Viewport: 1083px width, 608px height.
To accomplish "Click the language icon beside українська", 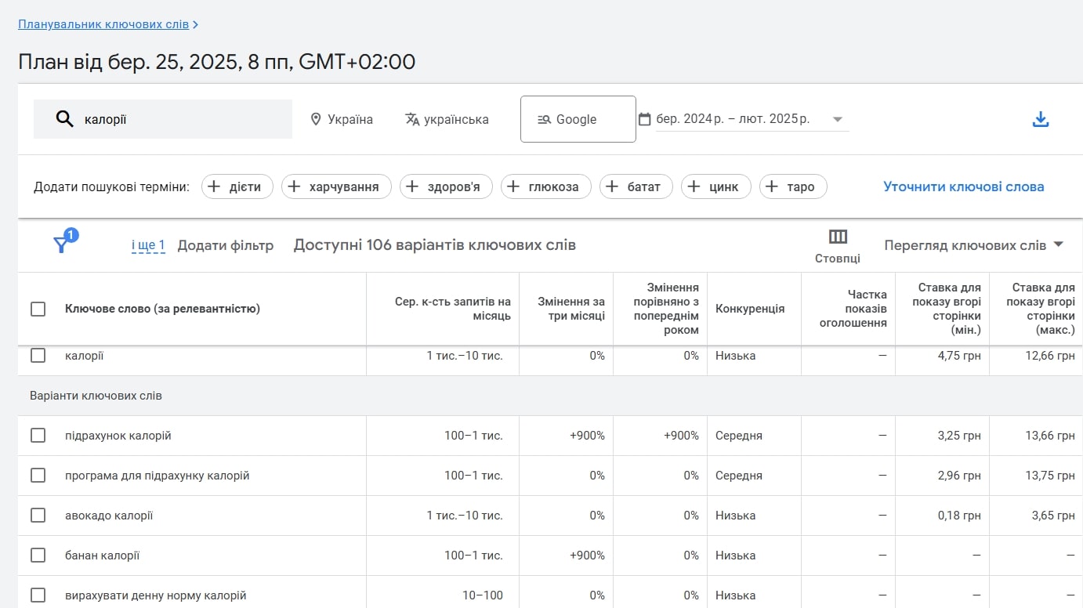I will (x=412, y=119).
